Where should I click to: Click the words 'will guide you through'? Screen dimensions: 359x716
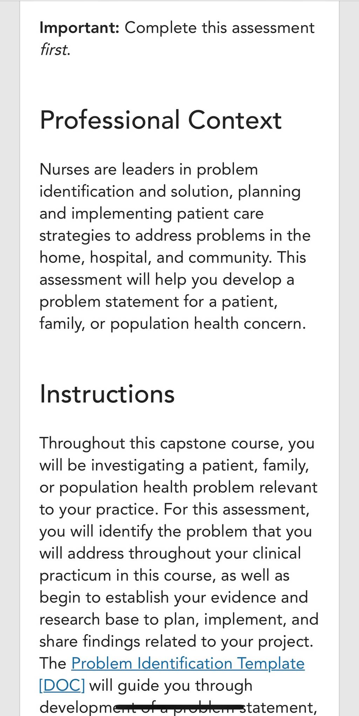pos(171,685)
